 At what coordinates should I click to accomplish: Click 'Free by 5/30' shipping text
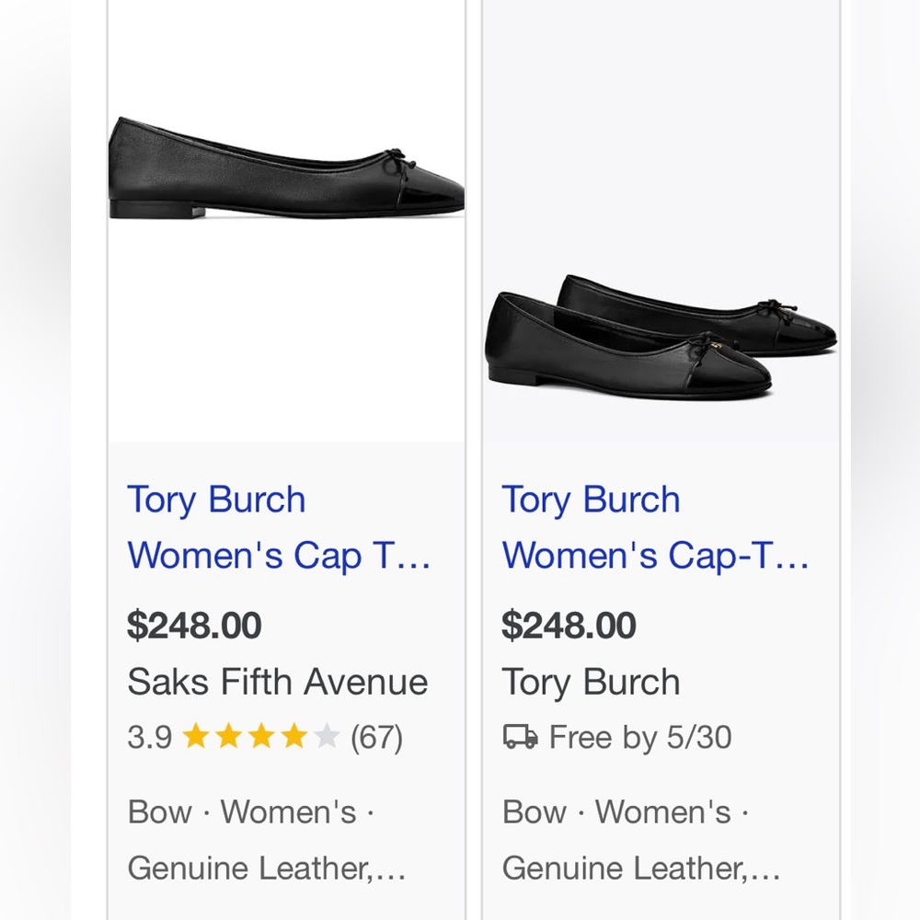click(640, 736)
